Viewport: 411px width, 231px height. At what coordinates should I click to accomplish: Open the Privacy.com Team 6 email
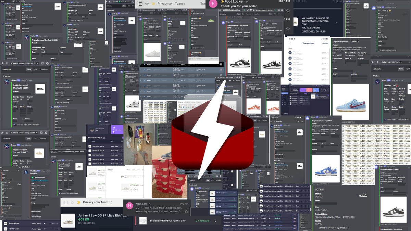click(x=171, y=4)
